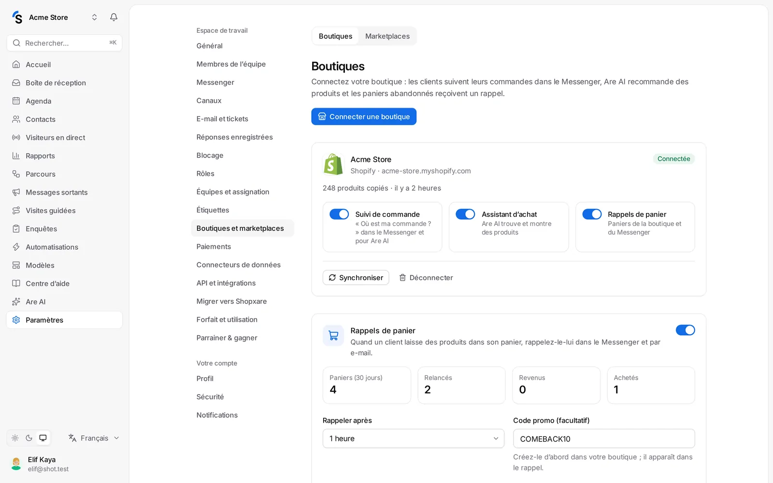Open Migrer vers Shopxare link
The width and height of the screenshot is (773, 483).
[231, 301]
